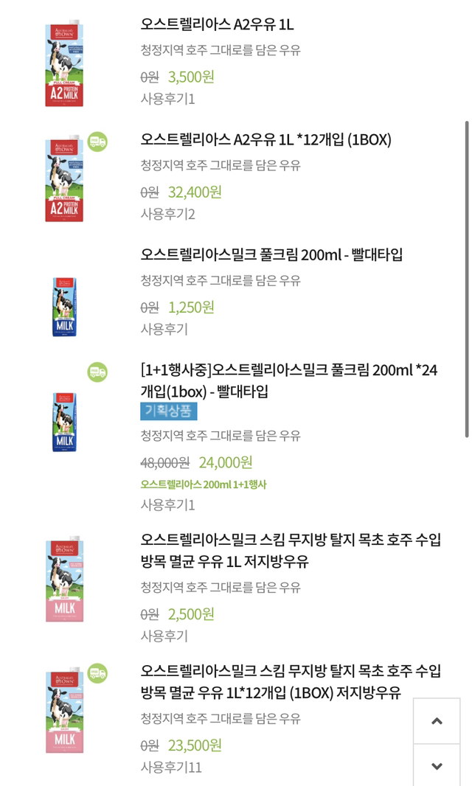Open skim milk 1L 저지방우유 product title
Image resolution: width=472 pixels, height=786 pixels.
[291, 550]
